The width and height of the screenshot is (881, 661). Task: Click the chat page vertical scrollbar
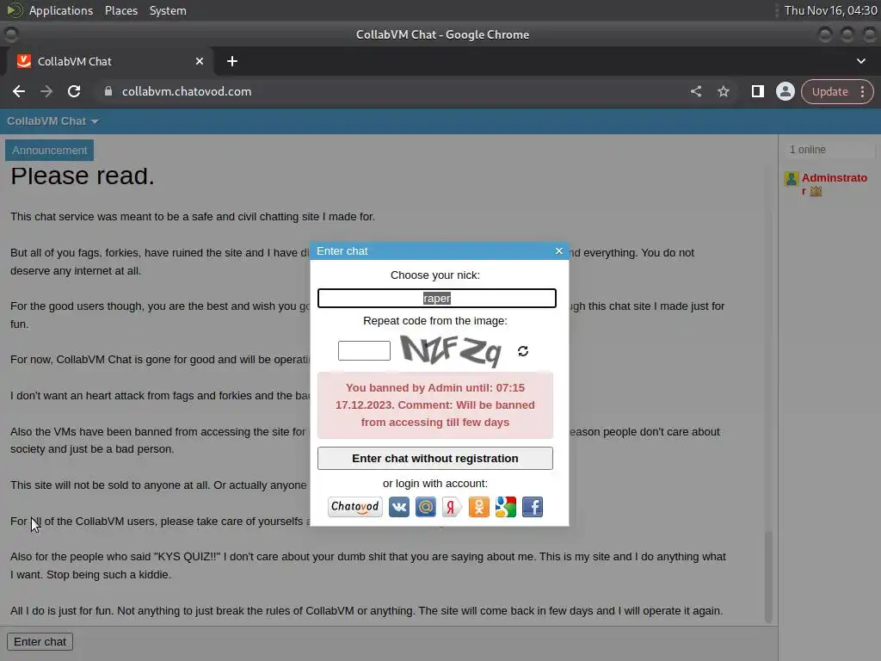point(768,576)
